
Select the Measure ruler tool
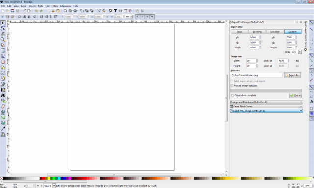pyautogui.click(x=3, y=45)
